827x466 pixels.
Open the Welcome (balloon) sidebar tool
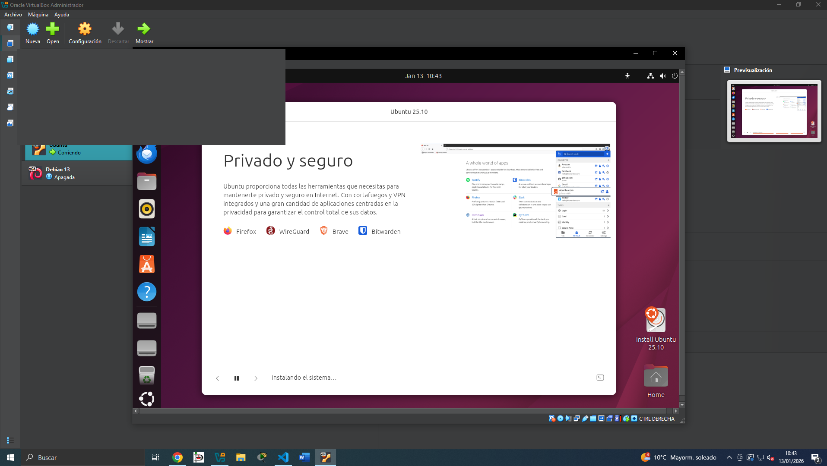pos(10,27)
